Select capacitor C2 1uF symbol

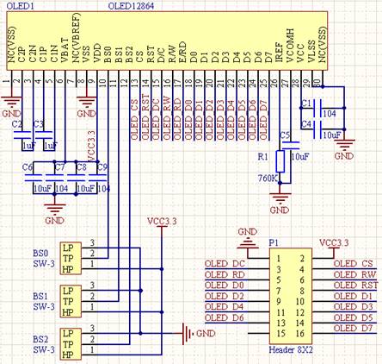pos(22,135)
